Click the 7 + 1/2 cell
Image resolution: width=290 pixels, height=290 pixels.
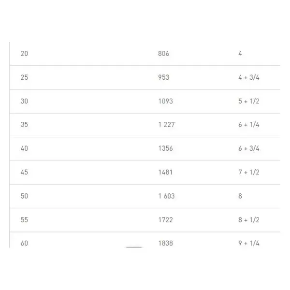click(249, 172)
